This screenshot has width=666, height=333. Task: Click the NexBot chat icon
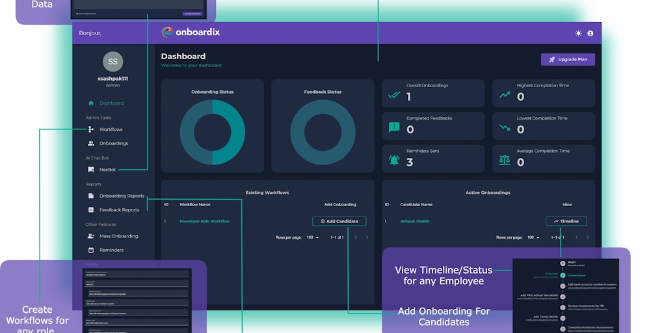pyautogui.click(x=91, y=170)
